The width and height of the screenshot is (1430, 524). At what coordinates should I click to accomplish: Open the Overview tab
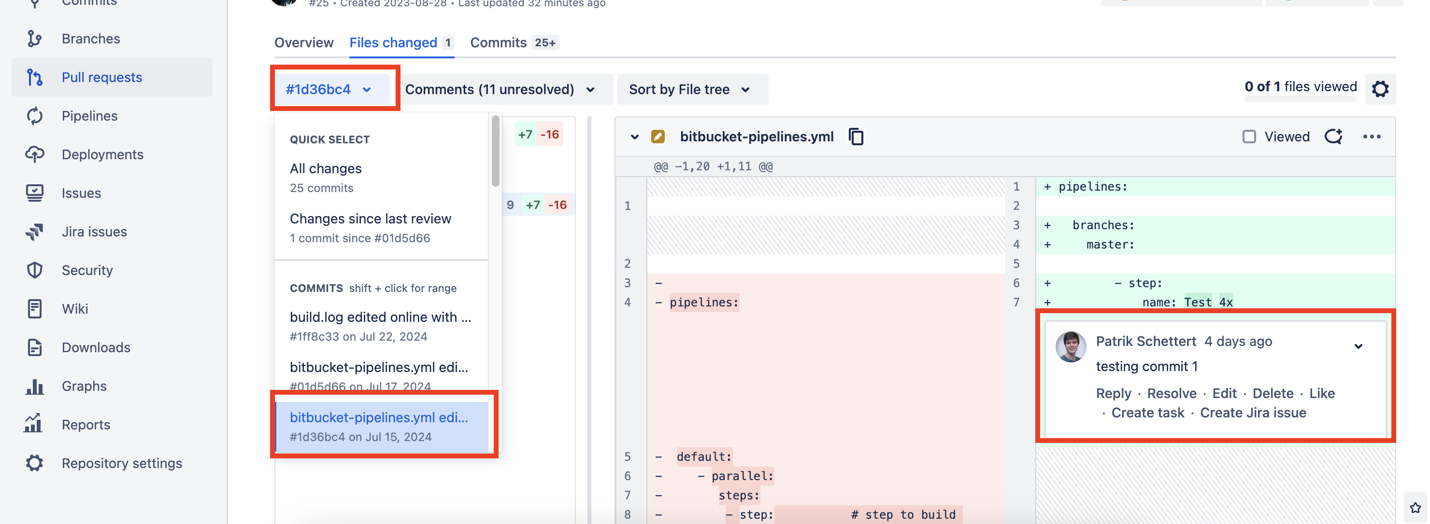[x=304, y=42]
